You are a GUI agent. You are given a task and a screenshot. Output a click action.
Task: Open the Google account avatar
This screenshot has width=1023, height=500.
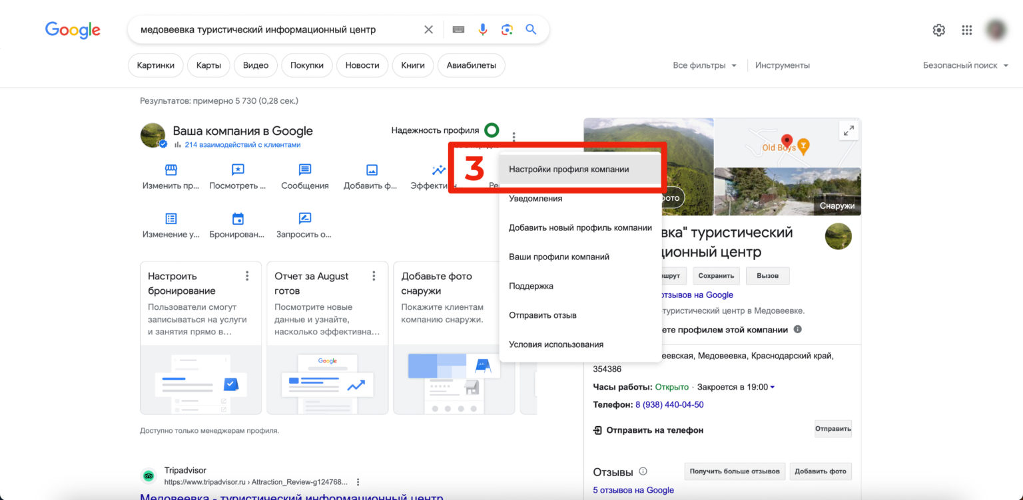[996, 30]
